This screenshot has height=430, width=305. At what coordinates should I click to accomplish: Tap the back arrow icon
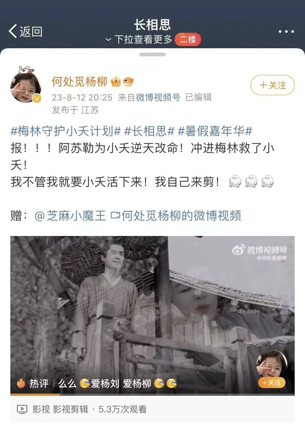13,31
